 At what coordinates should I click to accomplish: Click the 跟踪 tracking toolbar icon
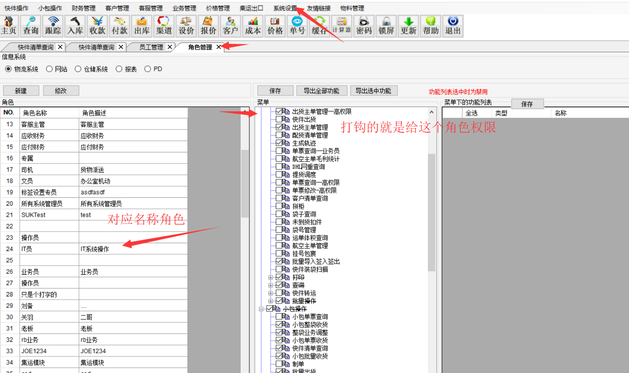(53, 26)
